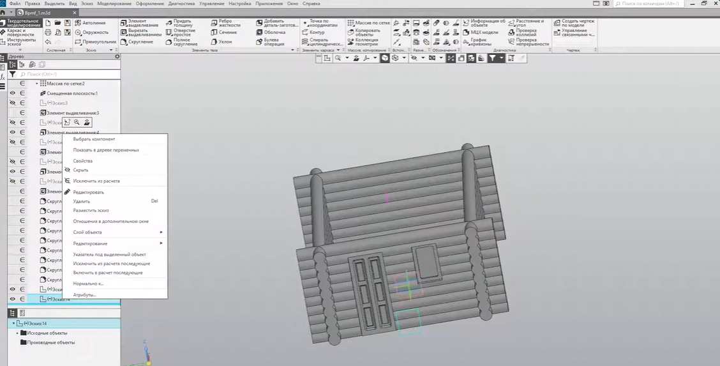Select the Автолиния sketch tool
The height and width of the screenshot is (366, 720).
pyautogui.click(x=90, y=23)
